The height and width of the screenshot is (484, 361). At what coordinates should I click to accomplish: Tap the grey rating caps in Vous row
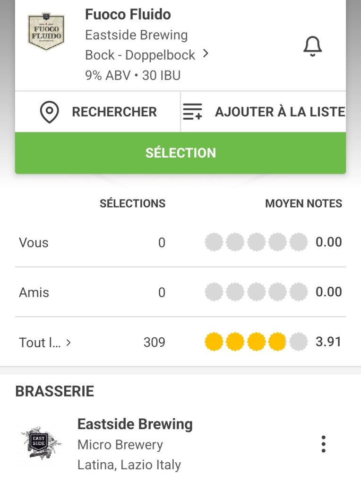pyautogui.click(x=256, y=243)
